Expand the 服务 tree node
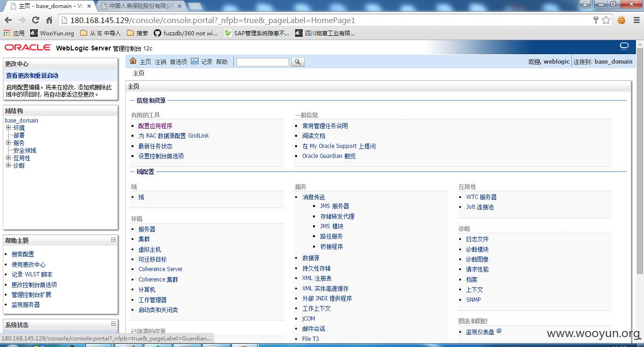Viewport: 644px width, 347px height. pyautogui.click(x=8, y=143)
